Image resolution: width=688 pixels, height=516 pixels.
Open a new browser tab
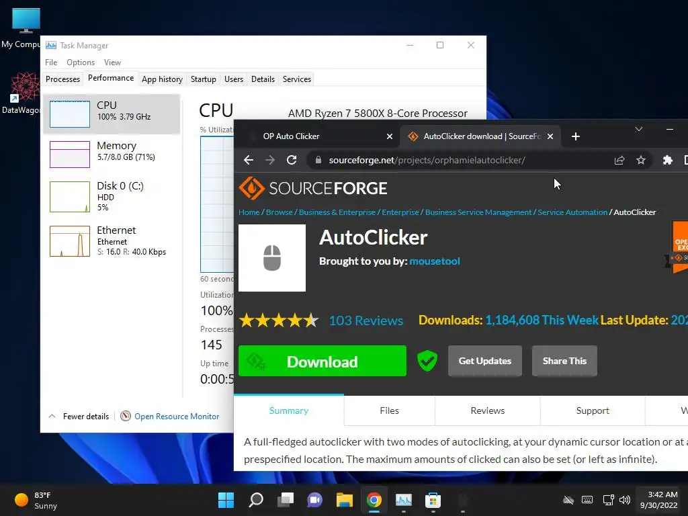(576, 136)
